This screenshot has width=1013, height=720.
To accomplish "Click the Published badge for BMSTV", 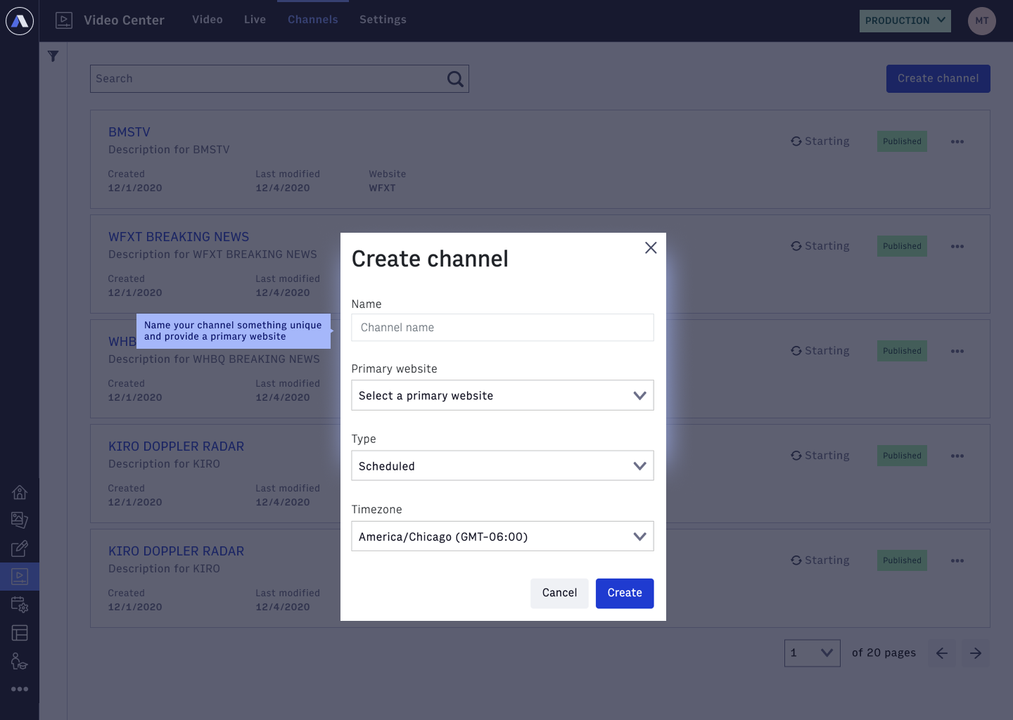I will (902, 141).
